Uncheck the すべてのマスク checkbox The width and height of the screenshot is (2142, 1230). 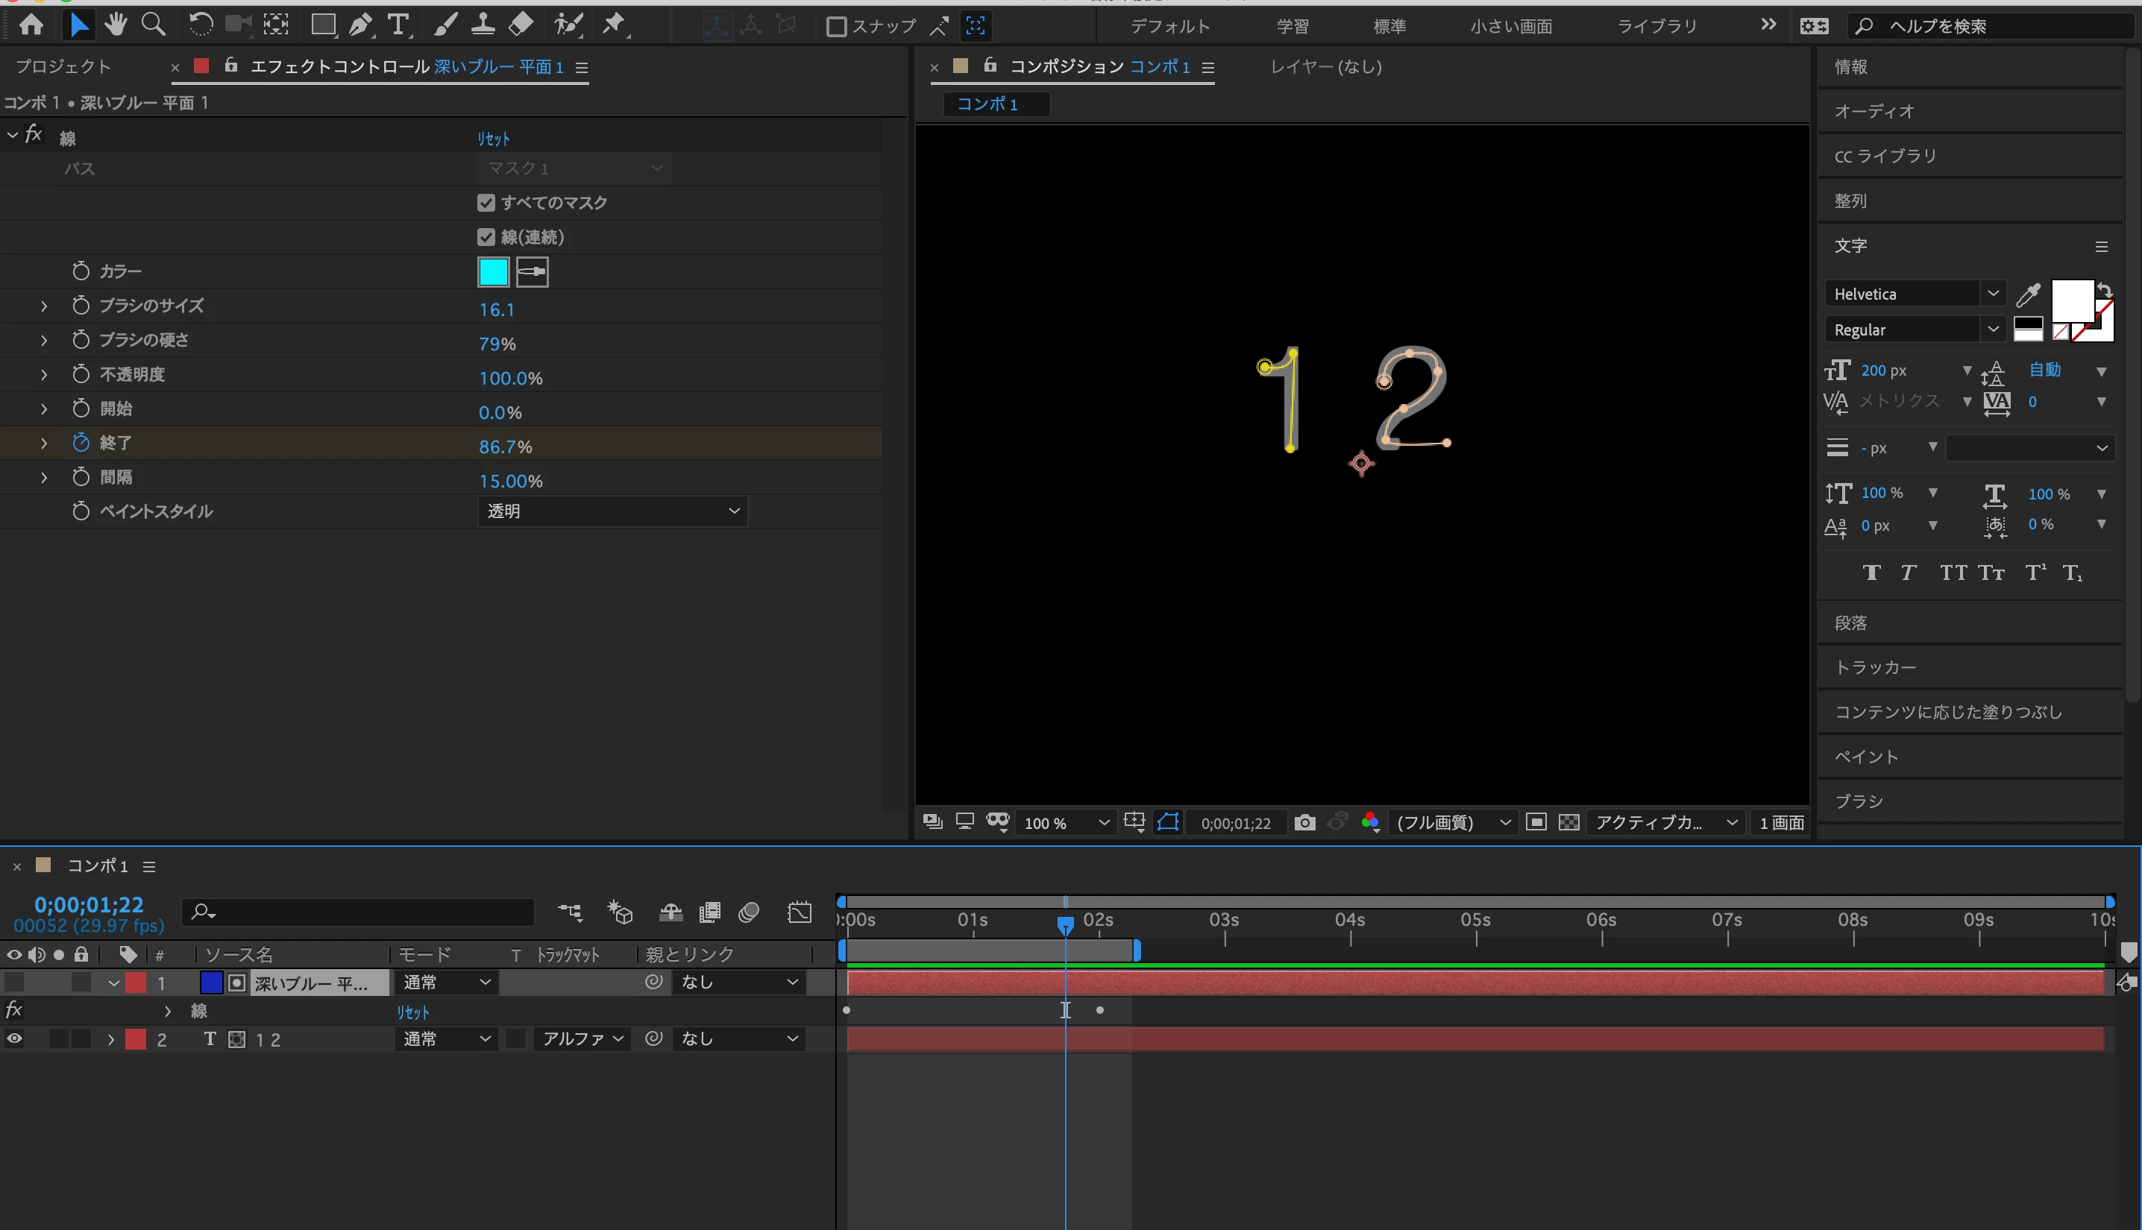click(486, 203)
